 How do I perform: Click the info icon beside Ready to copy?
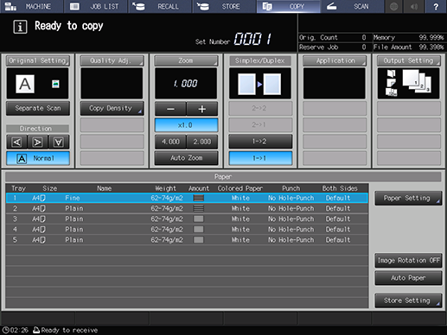point(20,27)
